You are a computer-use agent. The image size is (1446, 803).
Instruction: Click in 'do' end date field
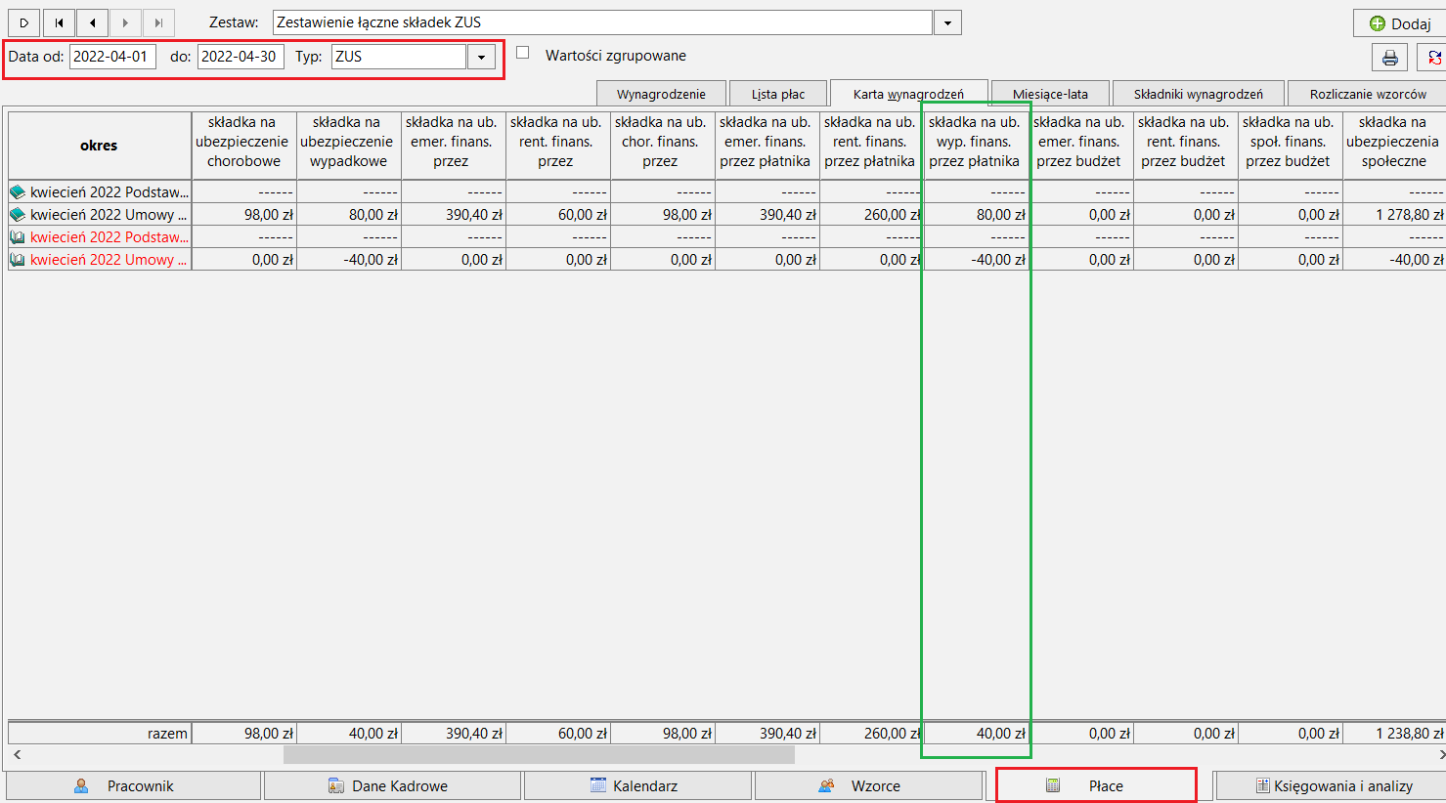click(241, 57)
